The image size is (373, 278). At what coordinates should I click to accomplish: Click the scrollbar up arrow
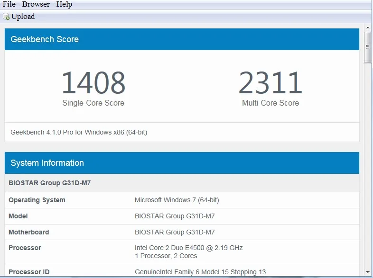368,28
